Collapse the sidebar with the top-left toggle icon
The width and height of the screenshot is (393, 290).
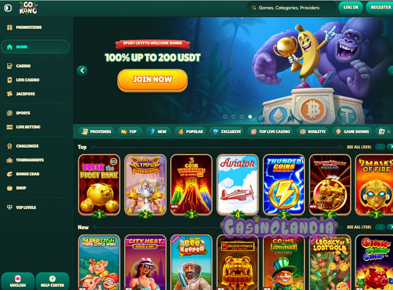click(8, 8)
